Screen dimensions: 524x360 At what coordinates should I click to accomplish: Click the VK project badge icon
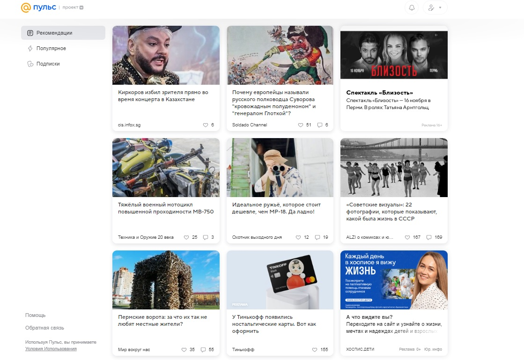[81, 7]
